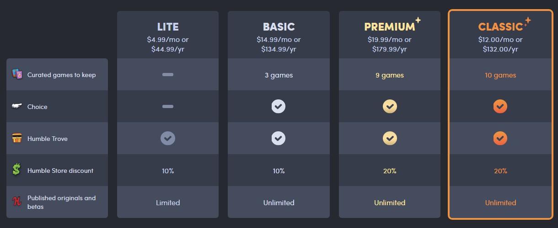This screenshot has height=228, width=558.
Task: Click the green dollar sign discount icon
Action: point(17,170)
